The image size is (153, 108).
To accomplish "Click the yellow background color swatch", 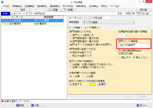I will pos(93,84).
